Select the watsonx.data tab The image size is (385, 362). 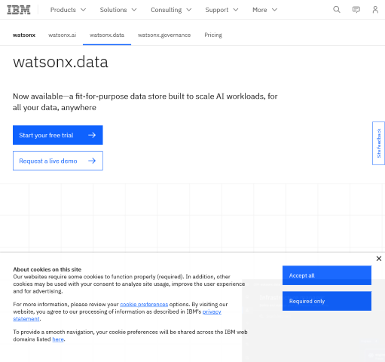coord(107,35)
